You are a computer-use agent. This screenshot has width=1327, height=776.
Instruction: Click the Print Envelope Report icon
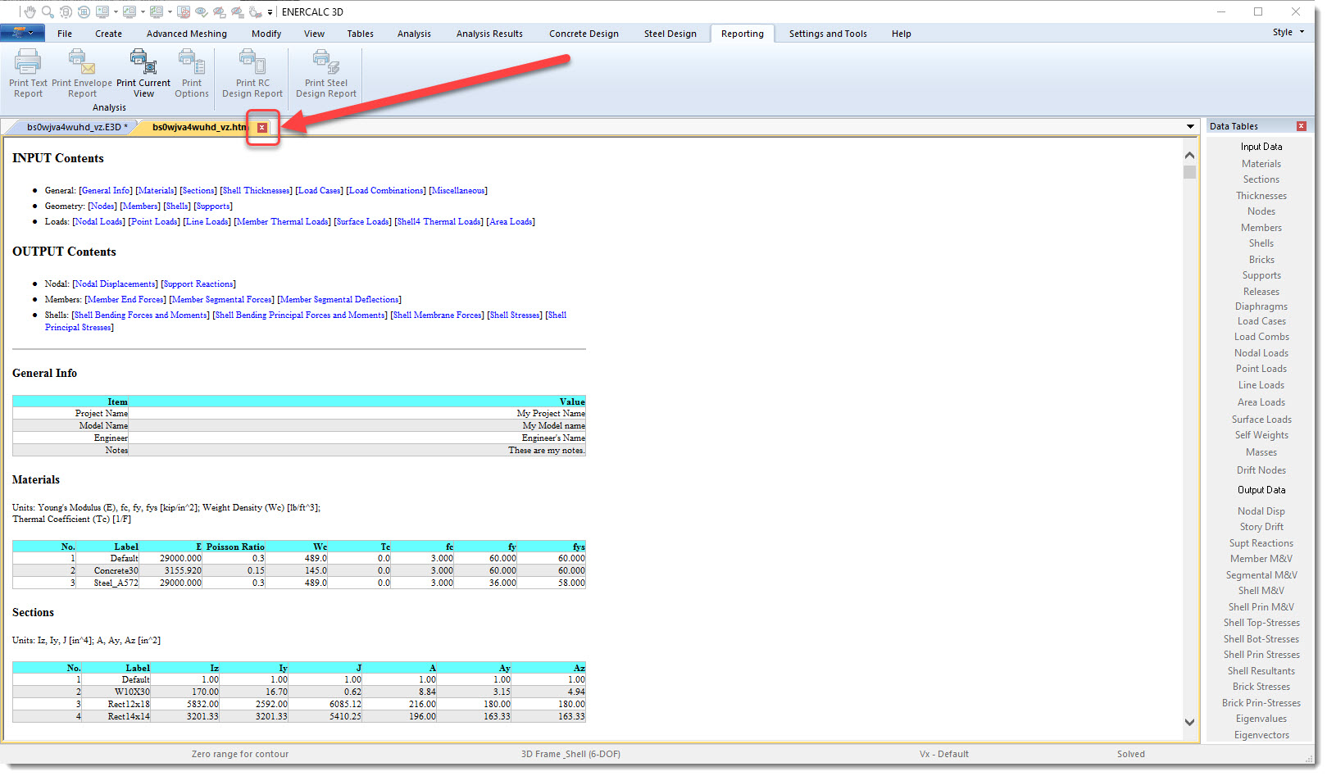81,62
